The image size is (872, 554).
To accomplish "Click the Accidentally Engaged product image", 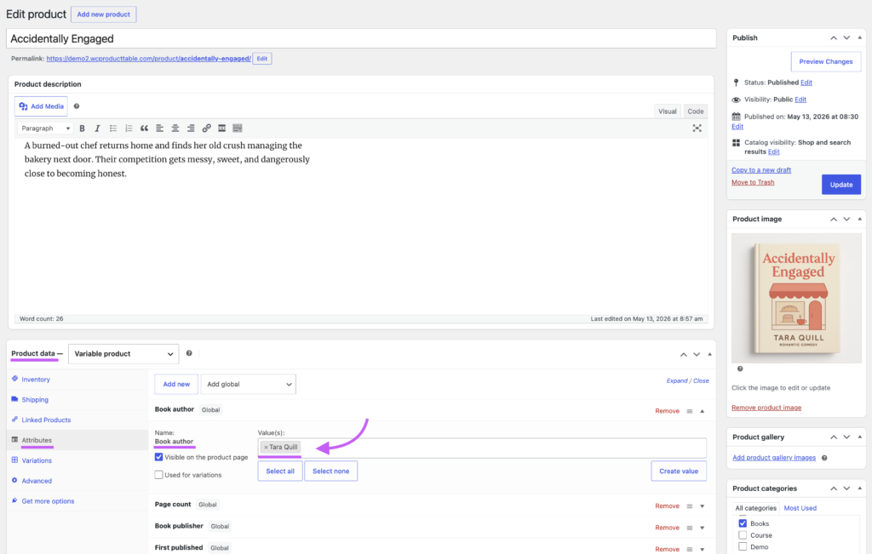I will (x=796, y=299).
